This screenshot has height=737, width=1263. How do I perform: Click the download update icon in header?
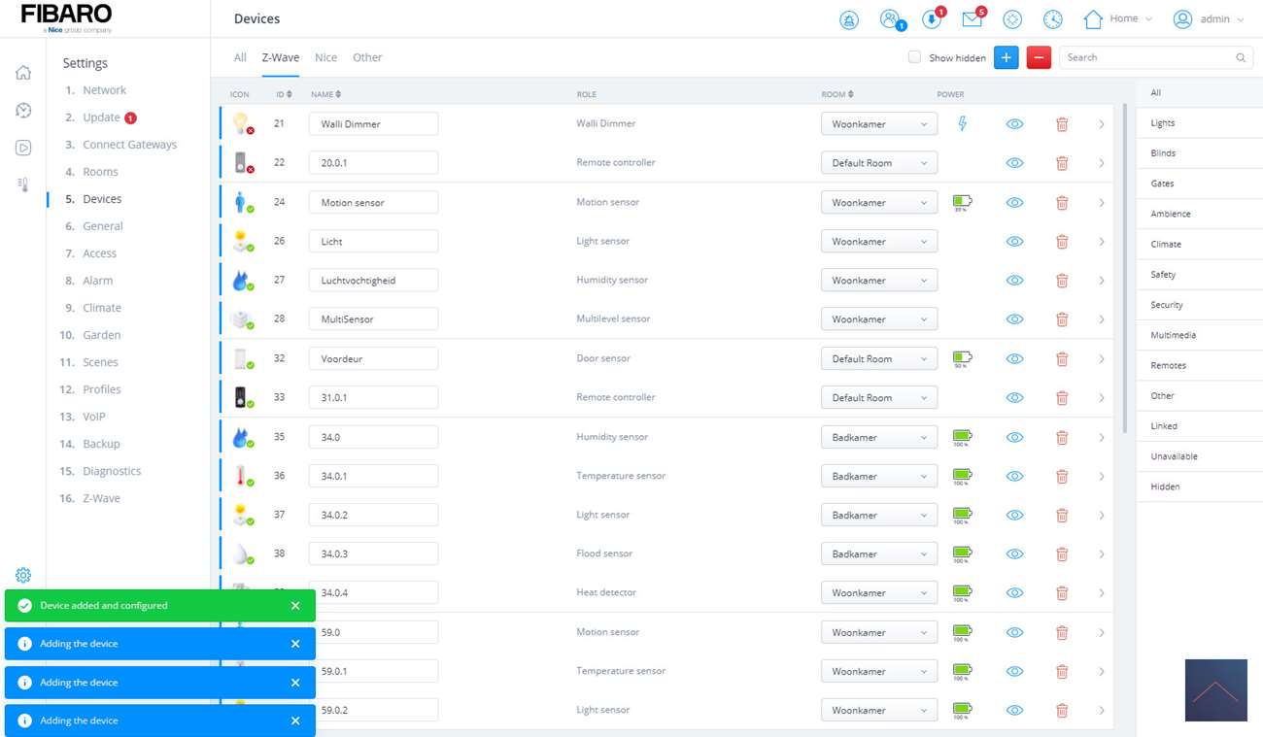931,19
